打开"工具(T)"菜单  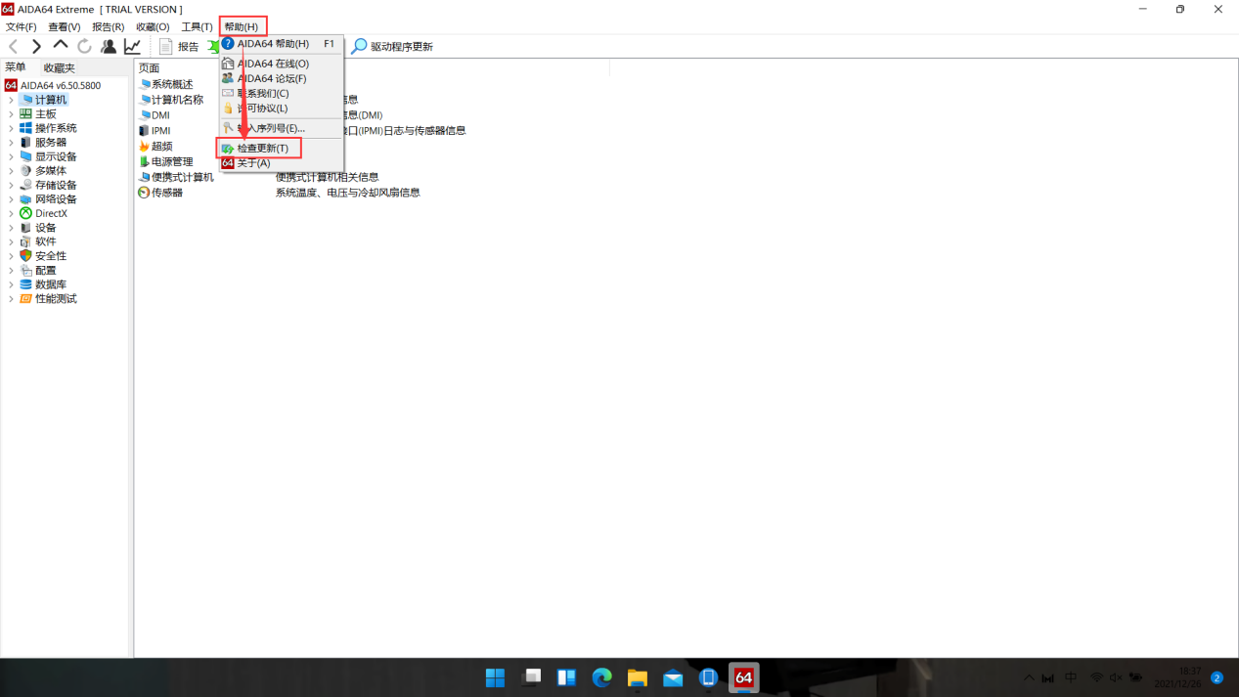pos(195,26)
